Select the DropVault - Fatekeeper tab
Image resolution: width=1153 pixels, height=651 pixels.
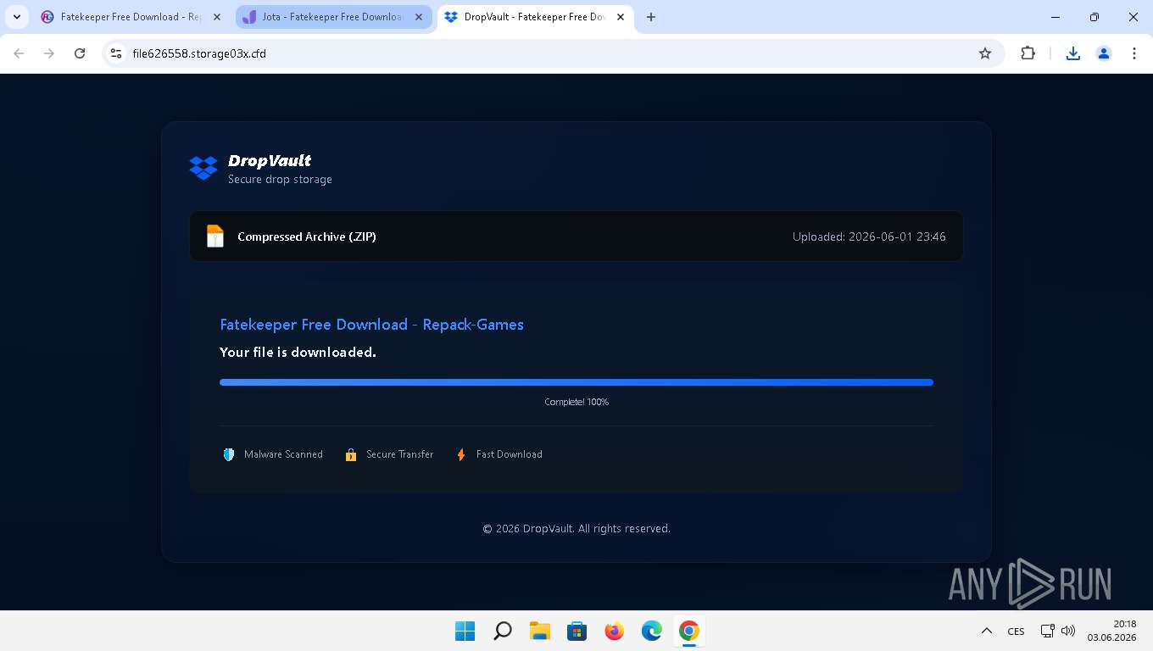535,17
